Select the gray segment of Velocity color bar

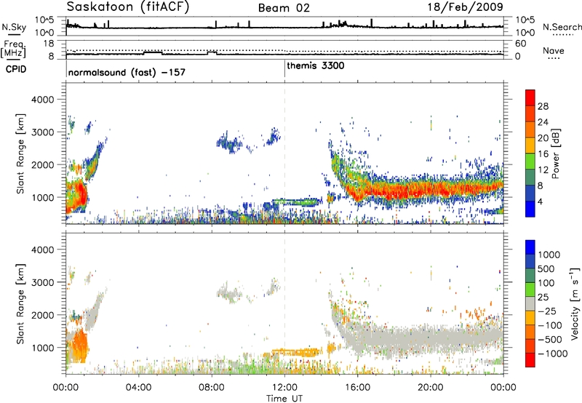click(530, 303)
